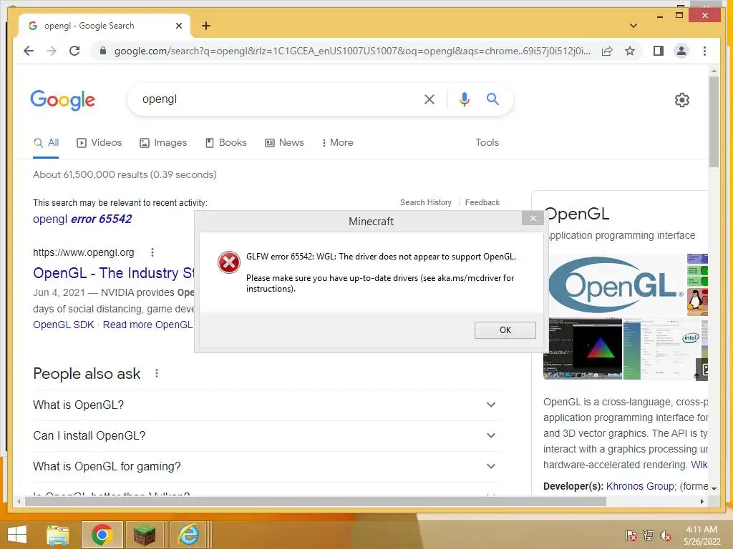The image size is (733, 549).
Task: Click the address bar padlock icon
Action: [x=103, y=51]
